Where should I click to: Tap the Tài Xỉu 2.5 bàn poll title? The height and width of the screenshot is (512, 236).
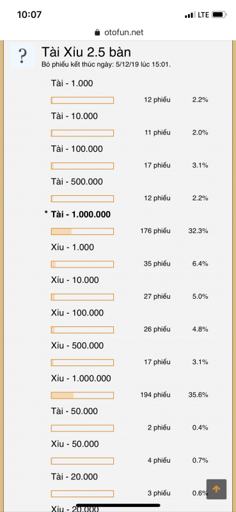[x=86, y=52]
